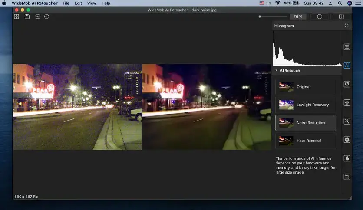Expand the histogram to fullscreen
Viewport: 363px width, 210px height.
346,26
